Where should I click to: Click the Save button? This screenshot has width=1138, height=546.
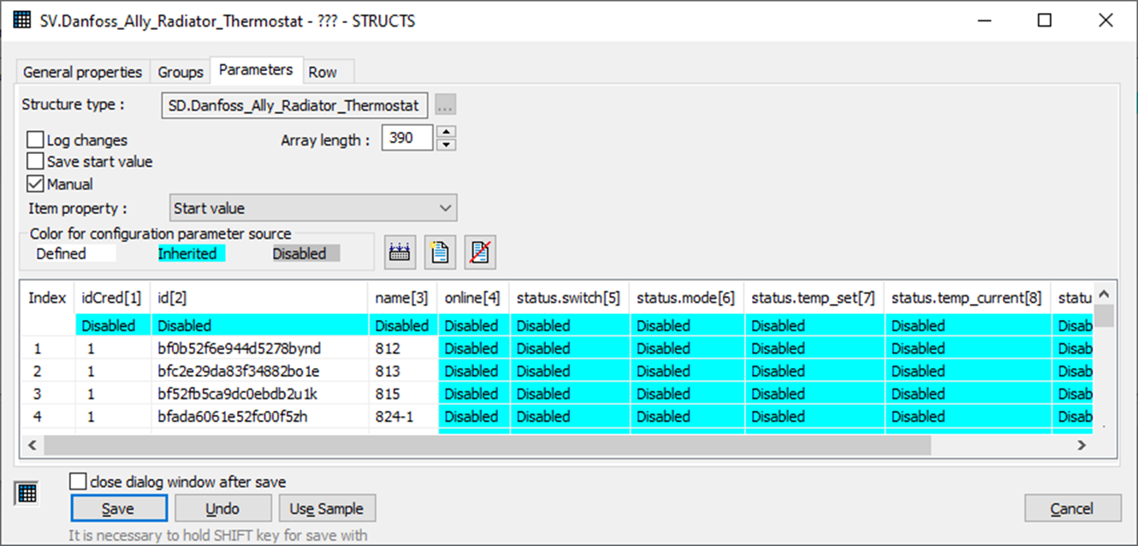(x=118, y=508)
